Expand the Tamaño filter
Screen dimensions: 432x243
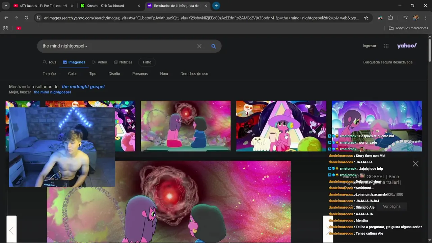(49, 74)
